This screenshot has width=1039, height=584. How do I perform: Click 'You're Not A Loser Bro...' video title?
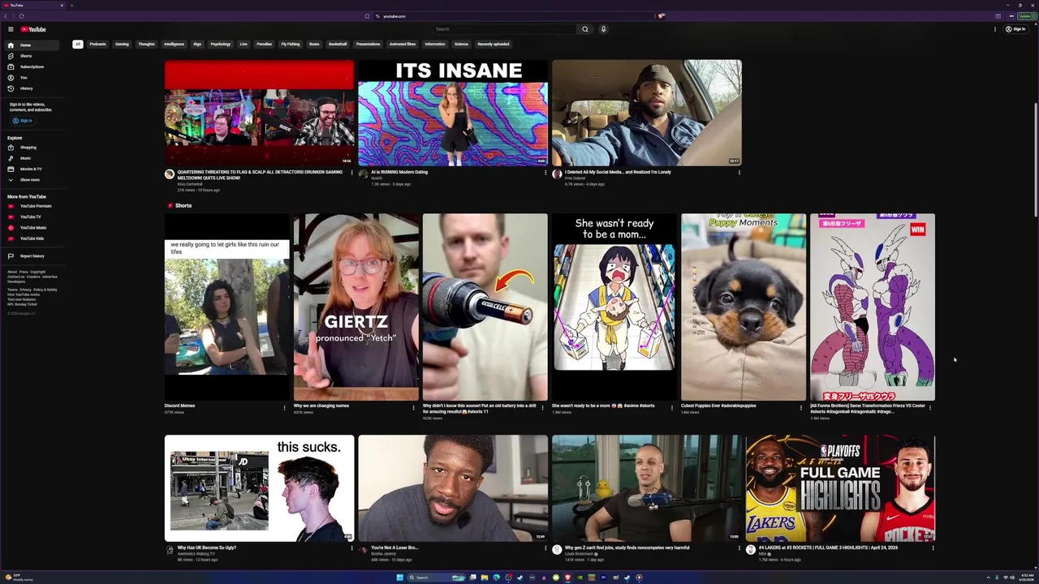pyautogui.click(x=394, y=547)
